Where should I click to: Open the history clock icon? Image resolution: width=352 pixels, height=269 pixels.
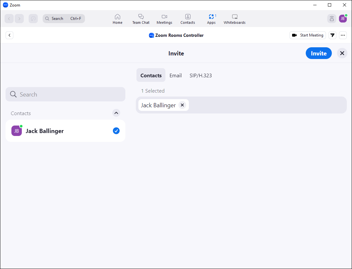click(33, 19)
